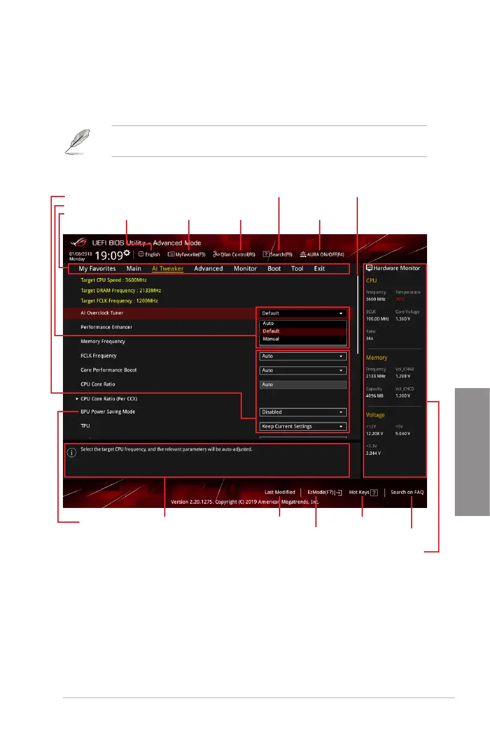Viewport: 490px width, 736px height.
Task: Open the Core Performance Boost dropdown
Action: 303,370
